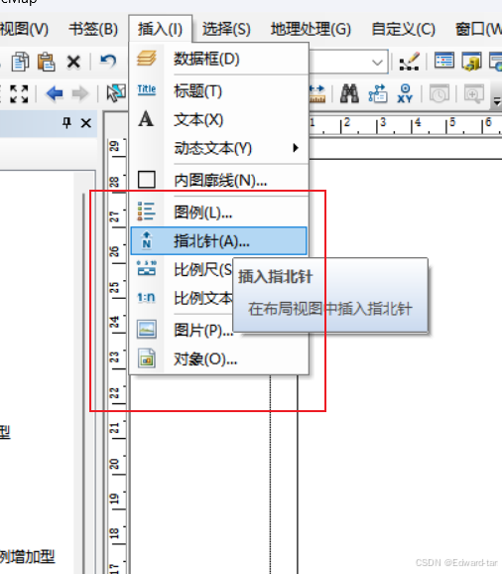Viewport: 502px width, 574px height.
Task: Click the select elements cursor icon
Action: pyautogui.click(x=116, y=93)
